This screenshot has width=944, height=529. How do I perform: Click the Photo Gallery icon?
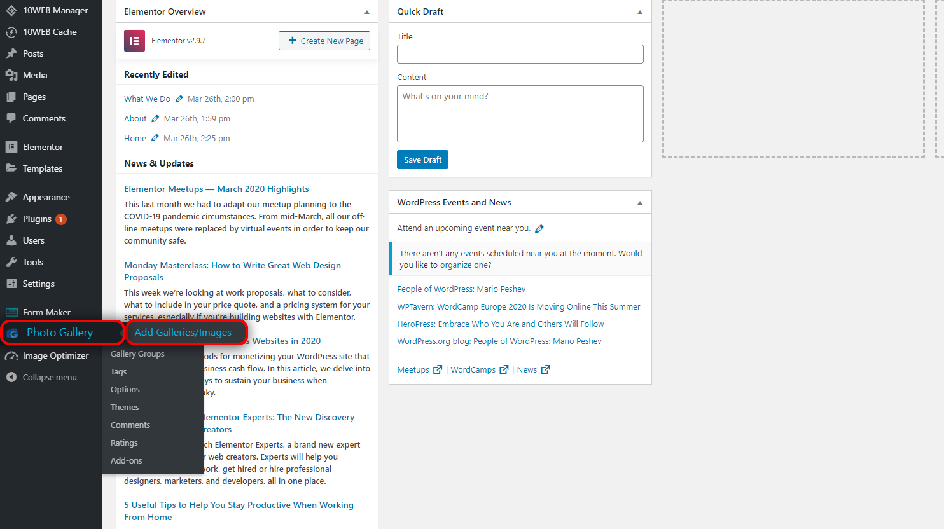tap(13, 333)
